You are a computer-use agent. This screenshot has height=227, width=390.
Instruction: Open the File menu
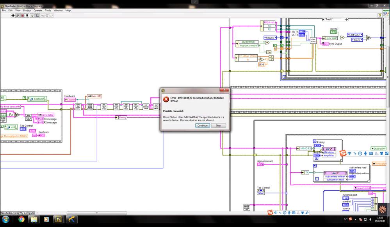(4, 11)
